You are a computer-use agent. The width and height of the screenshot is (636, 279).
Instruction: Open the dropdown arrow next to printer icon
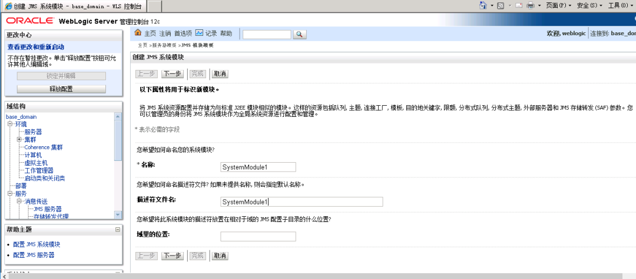(x=539, y=6)
